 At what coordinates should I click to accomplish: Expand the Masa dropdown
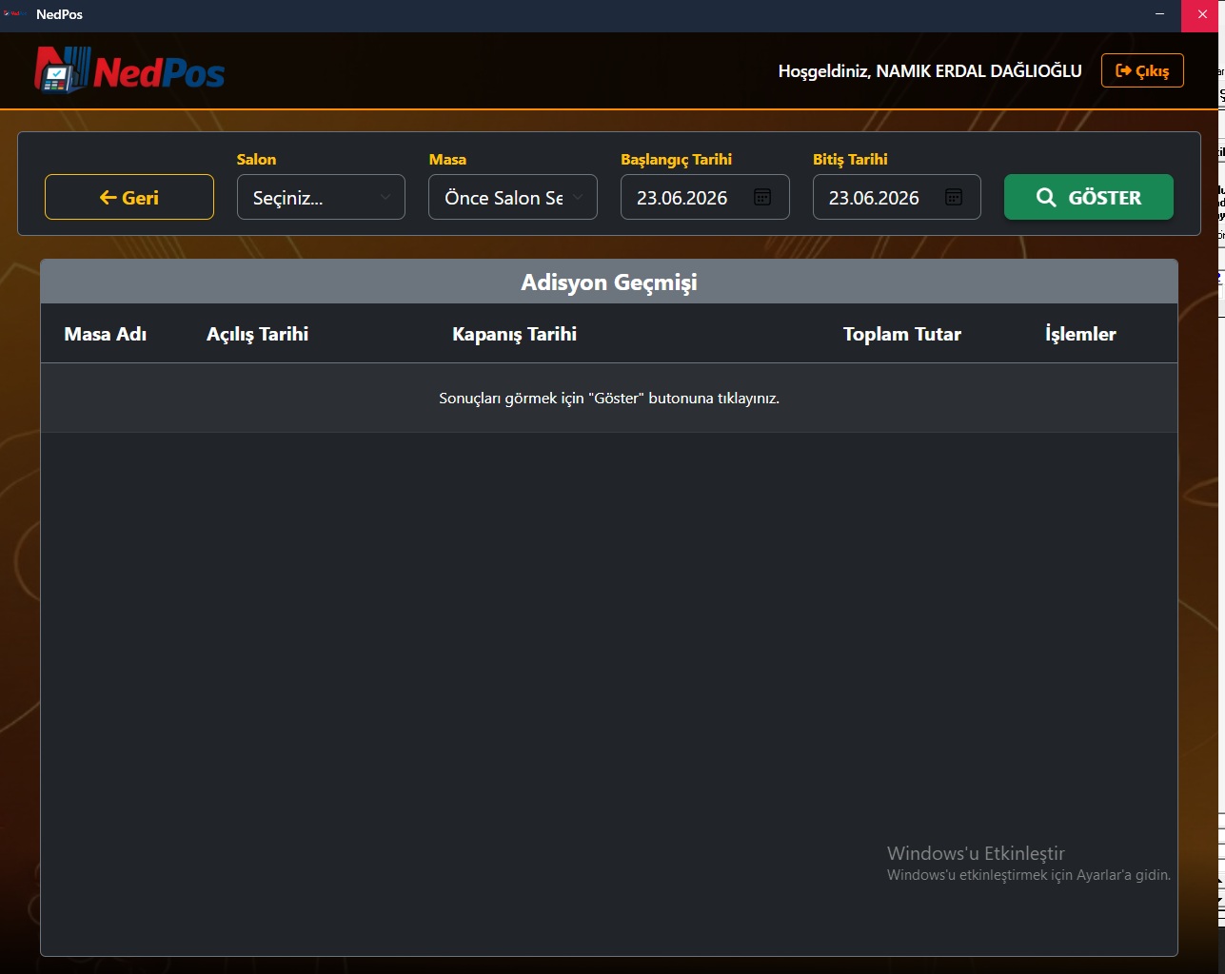click(513, 197)
